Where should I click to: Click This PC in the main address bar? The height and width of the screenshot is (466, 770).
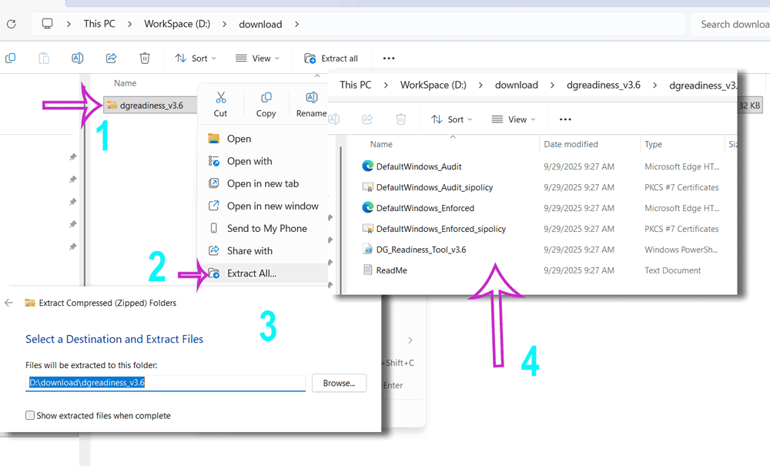99,24
